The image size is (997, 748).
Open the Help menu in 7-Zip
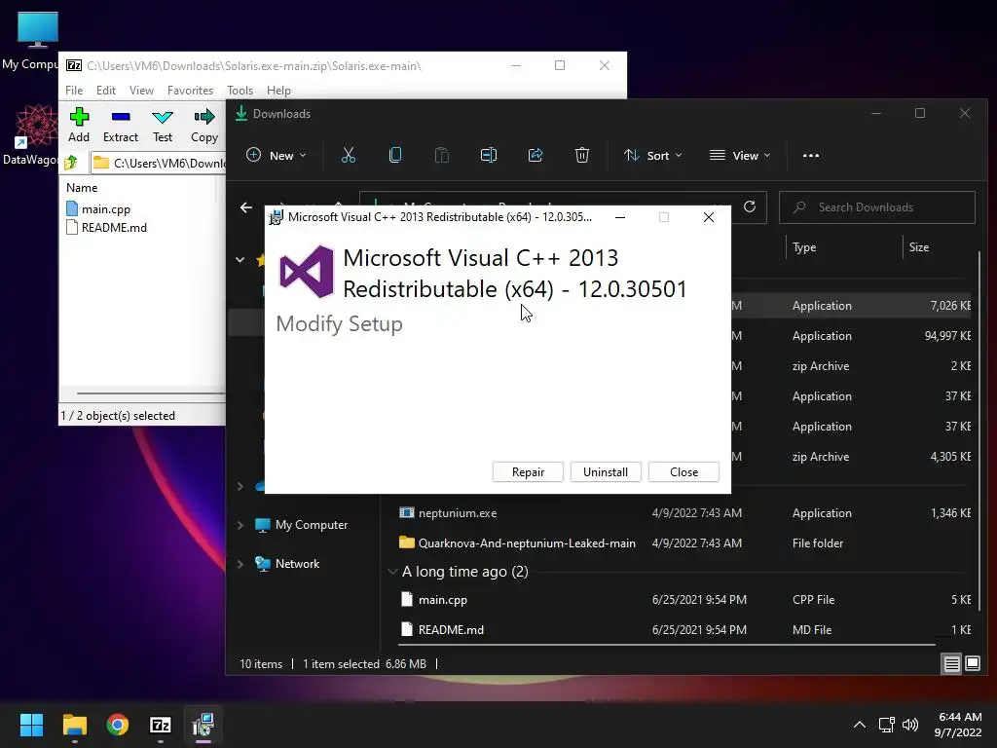(x=278, y=91)
